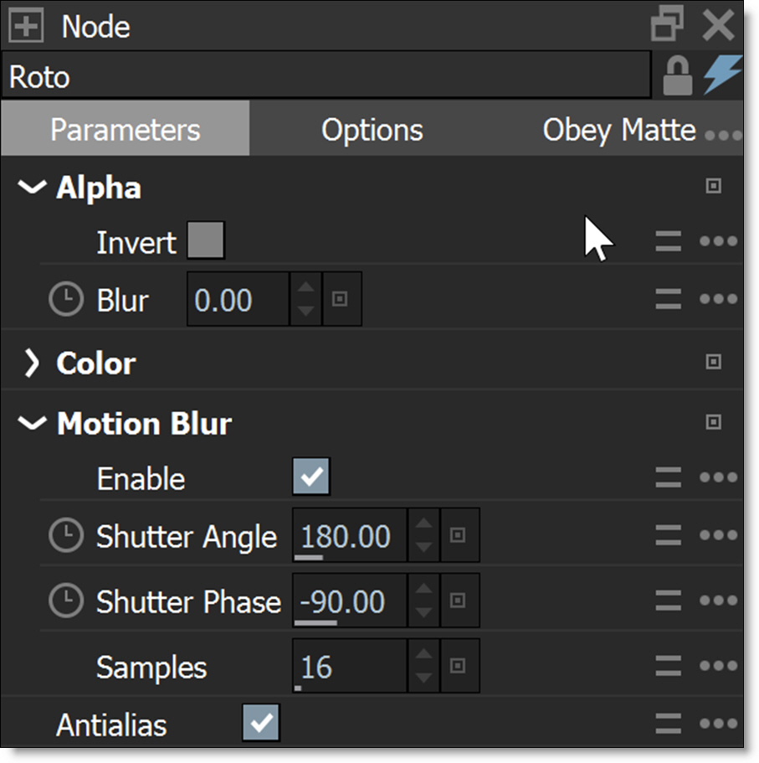Click the Shutter Phase animation clock icon
This screenshot has height=763, width=759.
[66, 601]
